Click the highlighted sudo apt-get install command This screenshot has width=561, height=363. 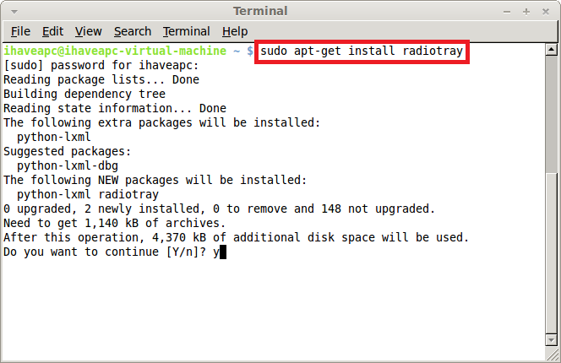tap(362, 51)
